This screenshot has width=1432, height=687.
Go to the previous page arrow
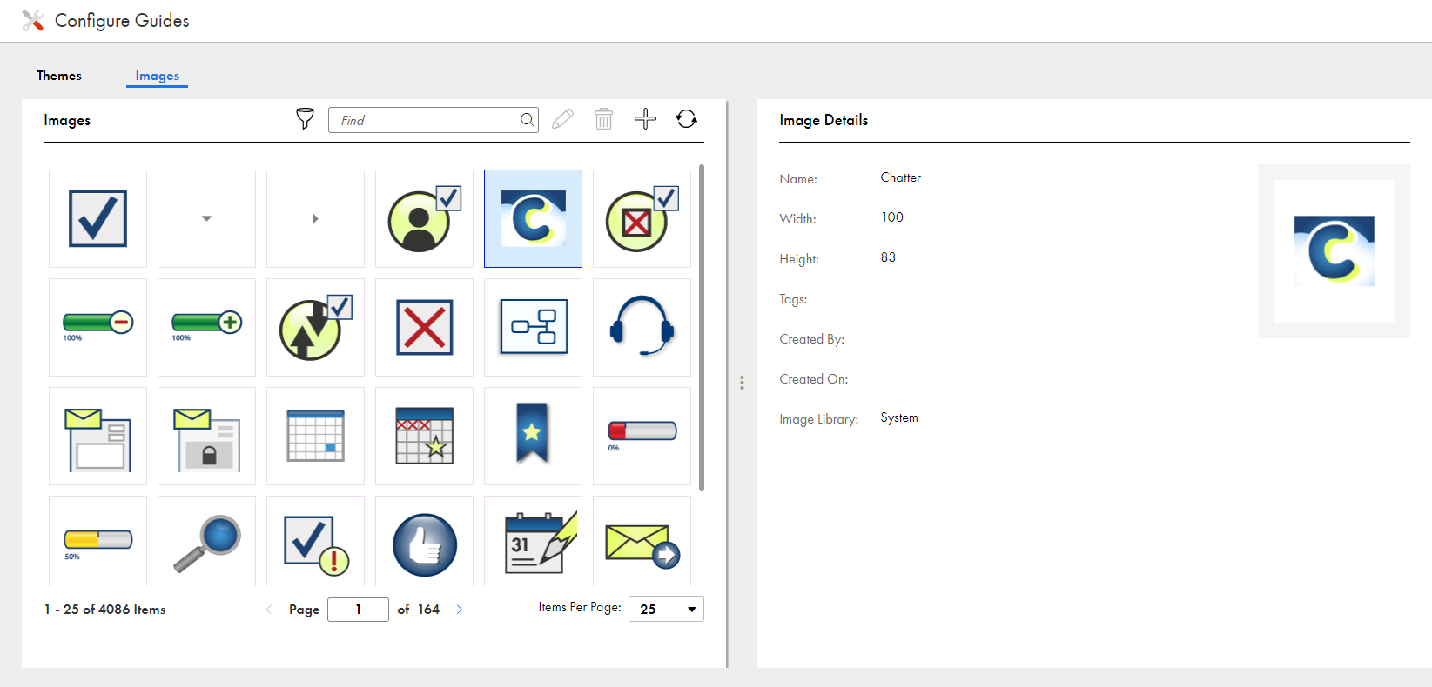(268, 610)
